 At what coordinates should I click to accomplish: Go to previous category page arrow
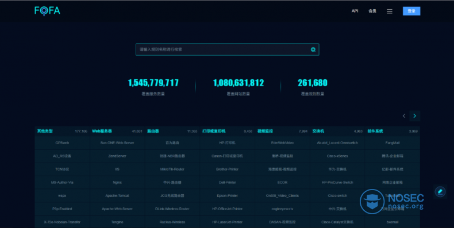click(404, 116)
